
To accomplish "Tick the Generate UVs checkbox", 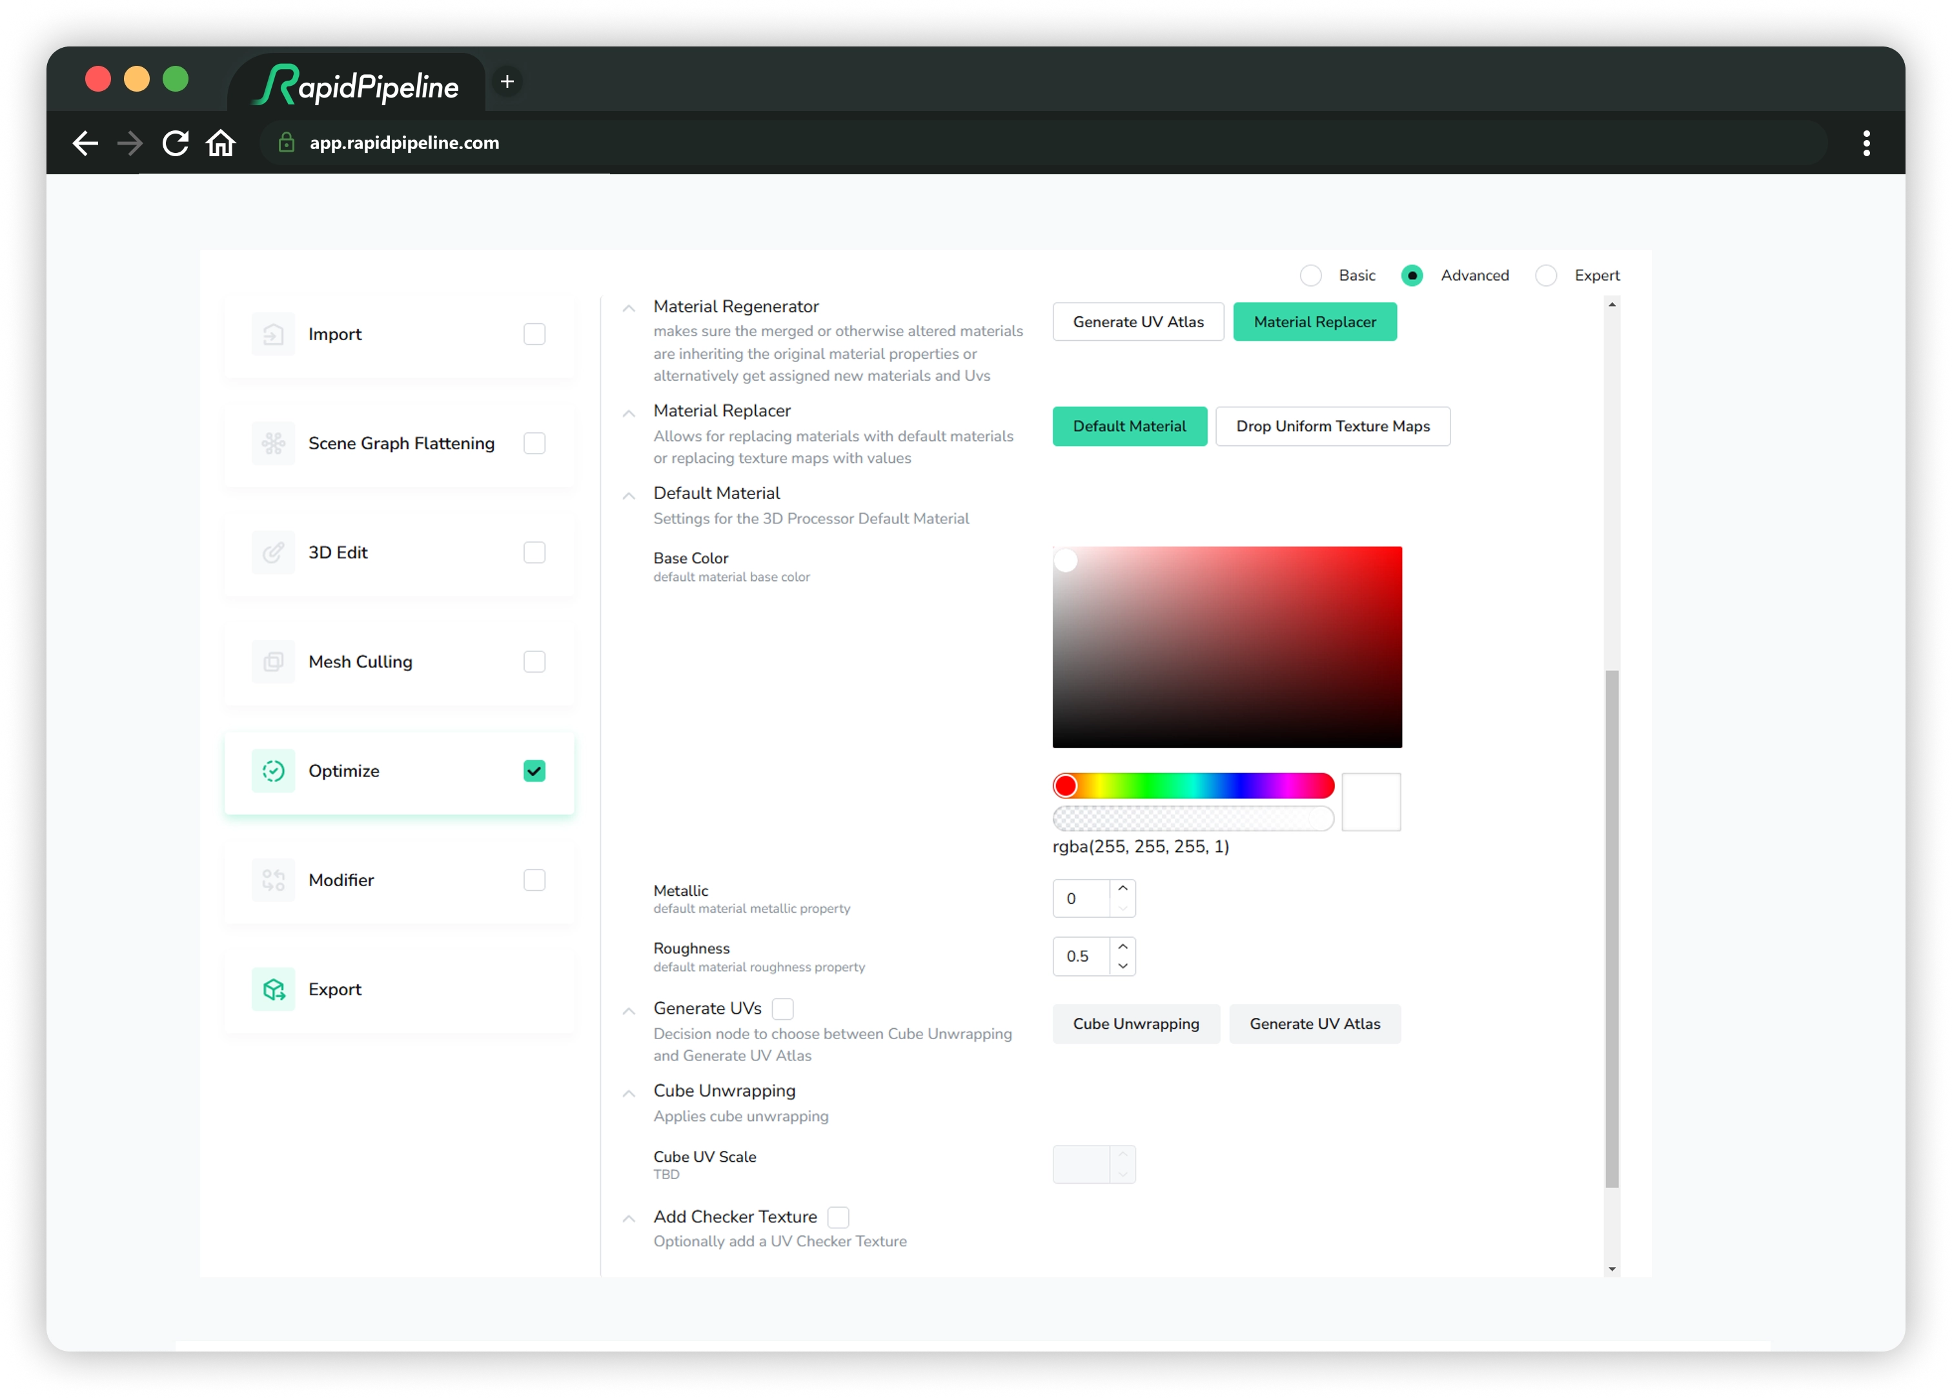I will click(782, 1009).
